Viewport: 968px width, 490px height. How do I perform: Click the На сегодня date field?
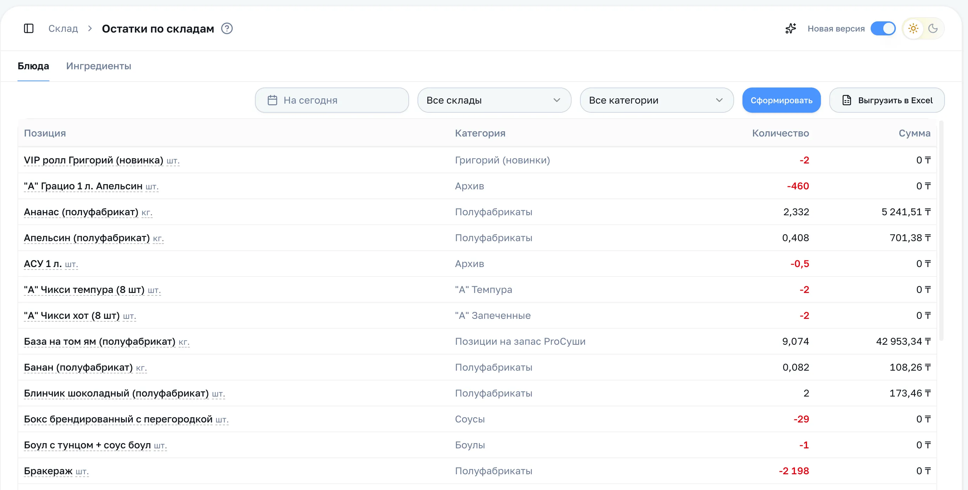(x=332, y=100)
